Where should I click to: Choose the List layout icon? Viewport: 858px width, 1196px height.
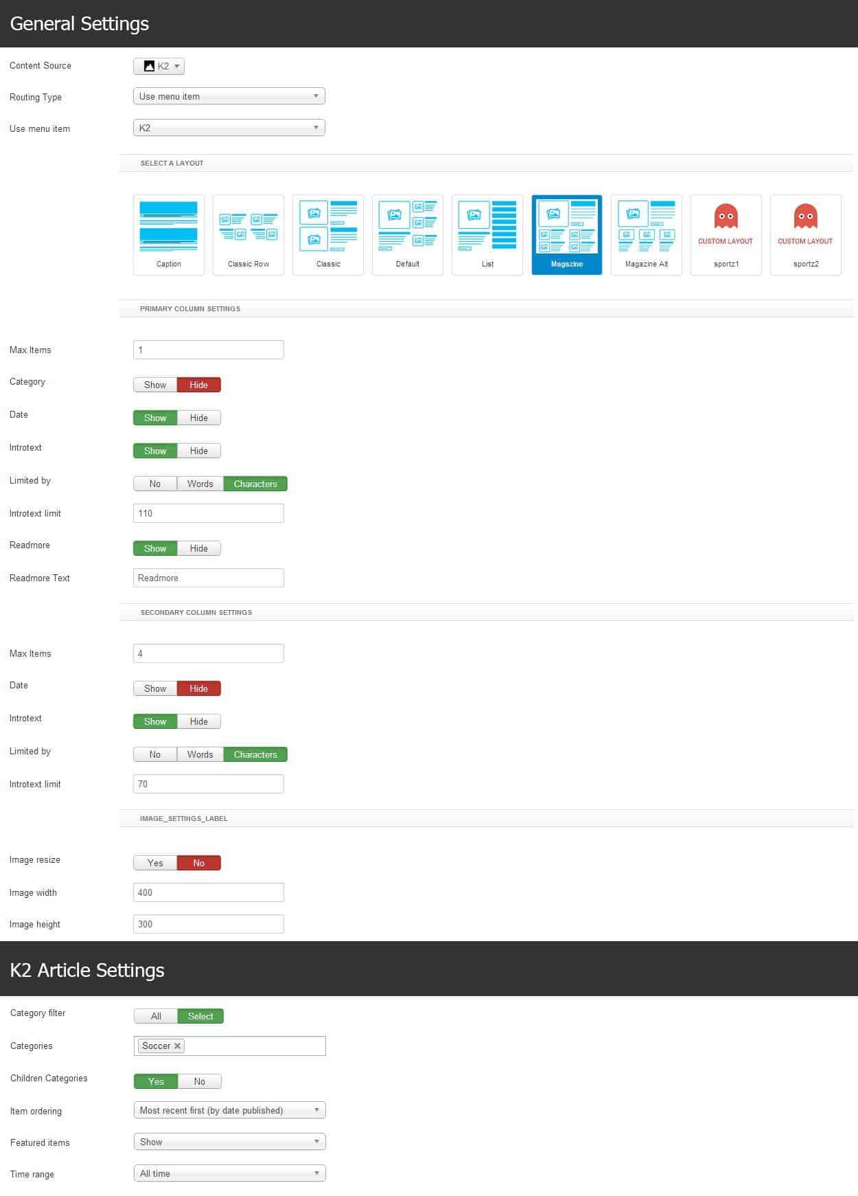[x=487, y=234]
